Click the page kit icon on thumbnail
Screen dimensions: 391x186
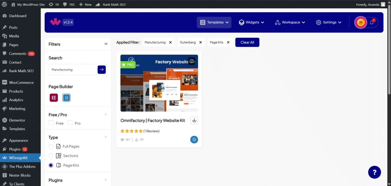[x=191, y=61]
